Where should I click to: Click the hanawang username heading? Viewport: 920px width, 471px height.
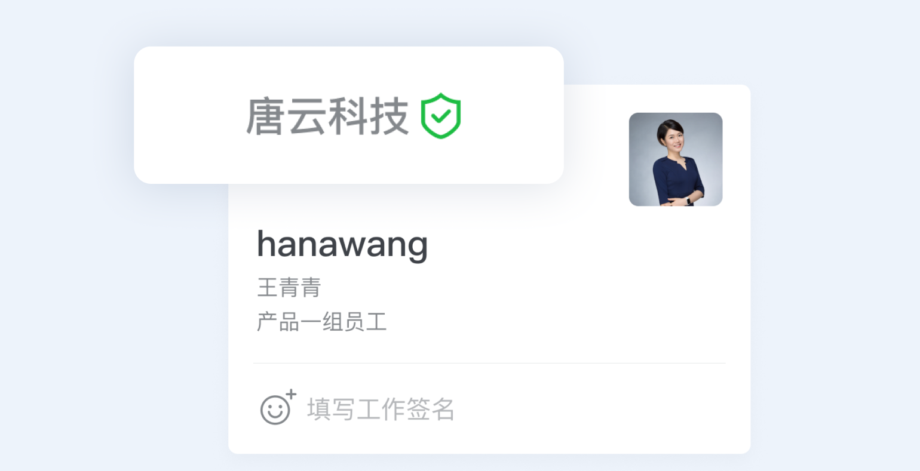coord(342,244)
